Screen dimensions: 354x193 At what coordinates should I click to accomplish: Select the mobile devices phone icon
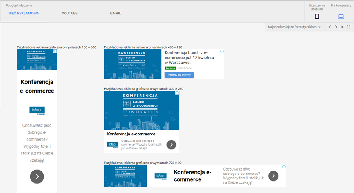click(317, 17)
